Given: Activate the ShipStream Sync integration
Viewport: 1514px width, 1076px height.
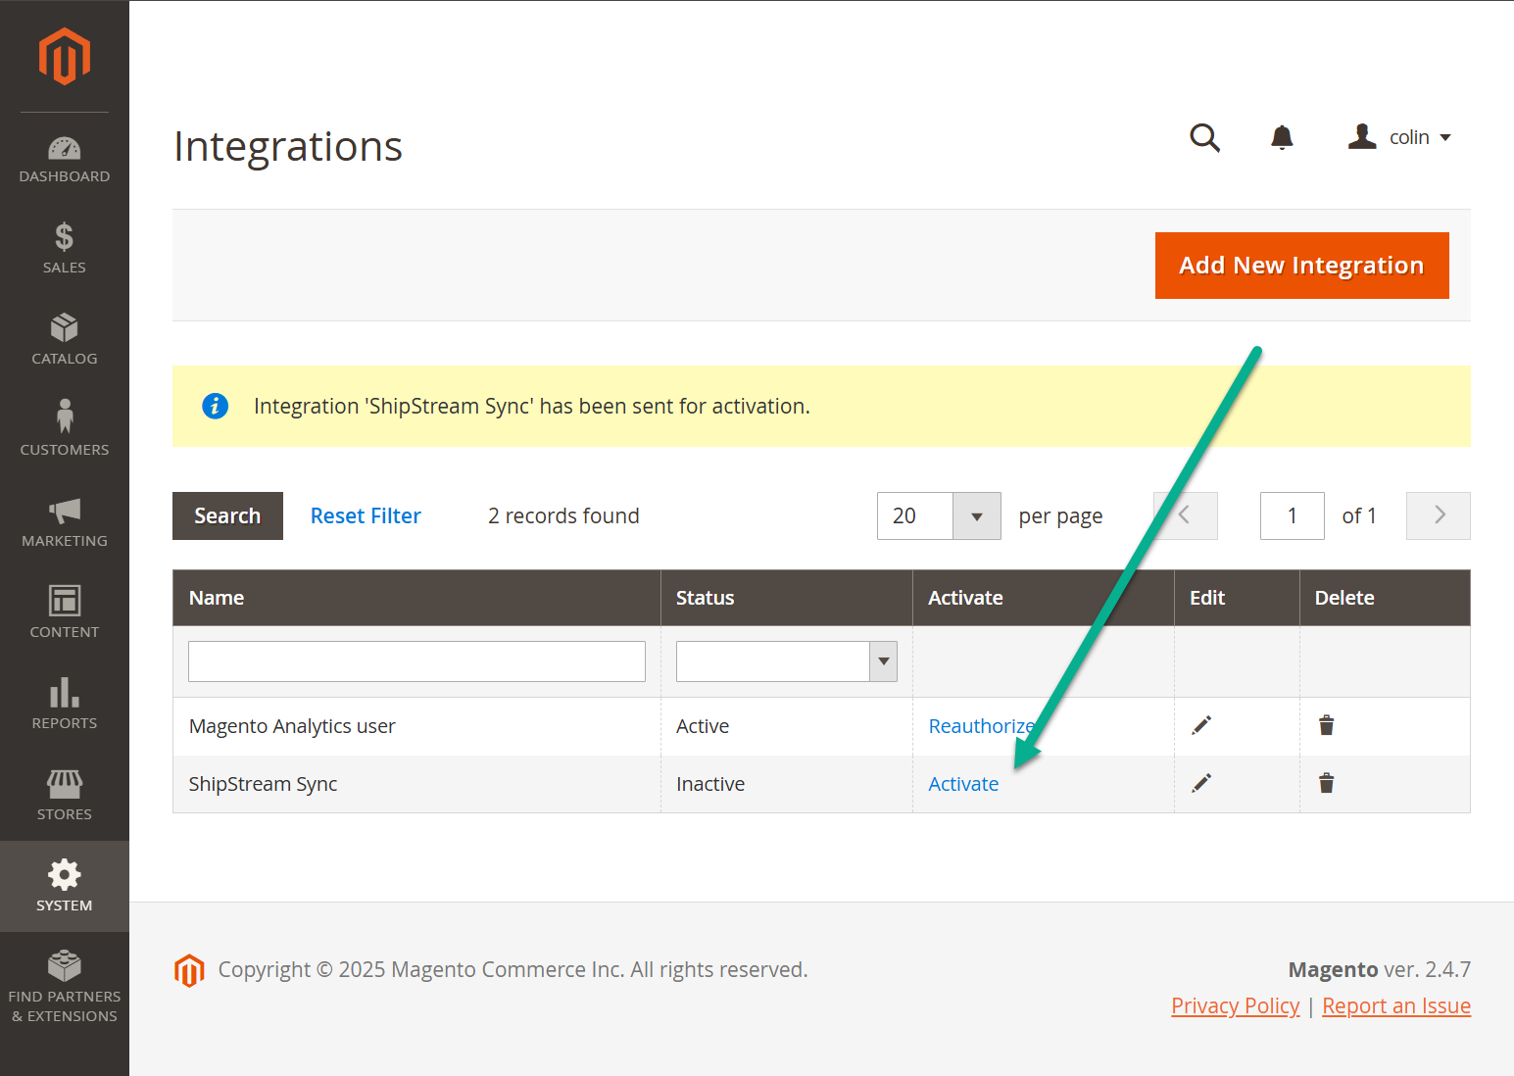Looking at the screenshot, I should coord(963,784).
